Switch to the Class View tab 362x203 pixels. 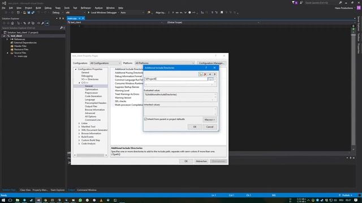coord(25,190)
